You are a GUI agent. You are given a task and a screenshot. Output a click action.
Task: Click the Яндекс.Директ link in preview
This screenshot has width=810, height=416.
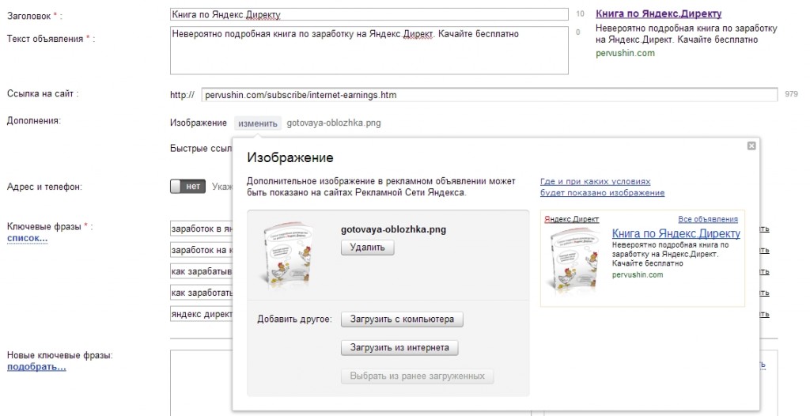pos(571,219)
